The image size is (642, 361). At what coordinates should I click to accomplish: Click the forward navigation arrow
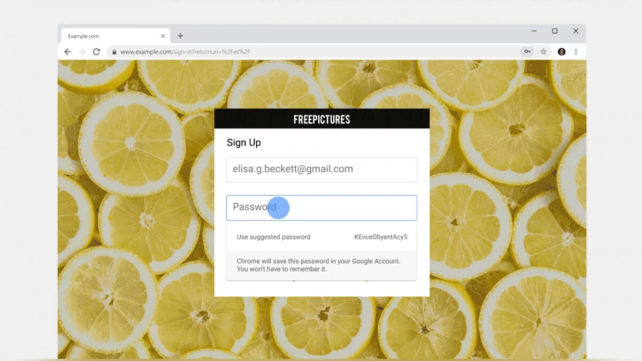(x=82, y=52)
